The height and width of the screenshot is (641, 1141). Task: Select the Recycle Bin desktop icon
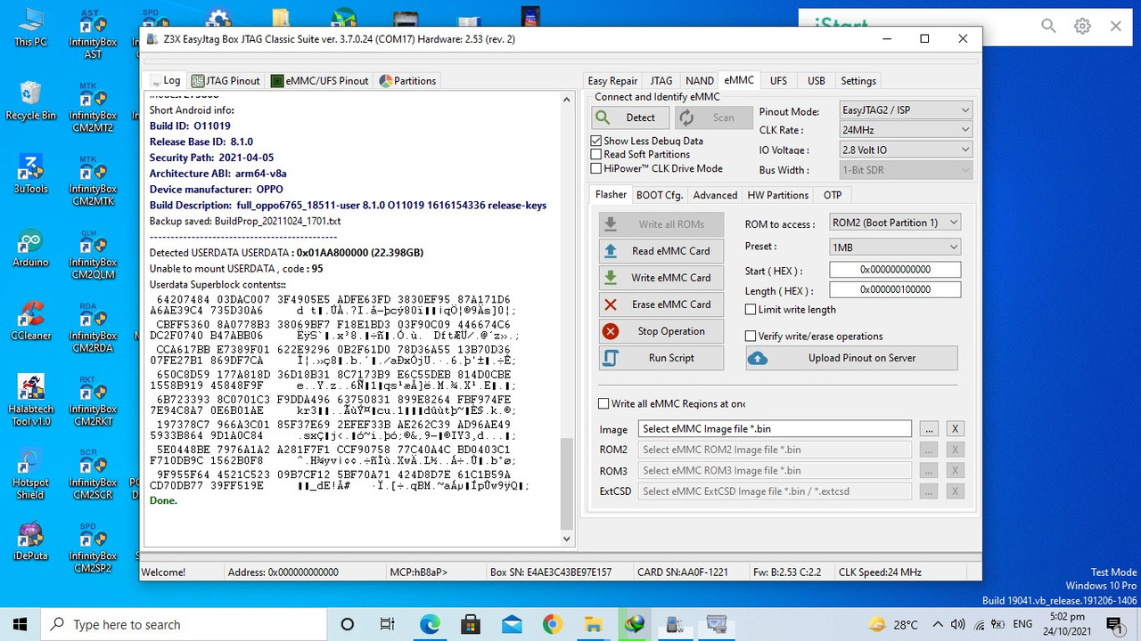click(30, 101)
